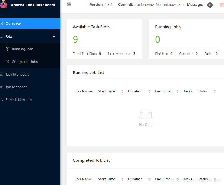Click the No Data empty inbox placeholder
This screenshot has height=185, width=224.
click(146, 118)
